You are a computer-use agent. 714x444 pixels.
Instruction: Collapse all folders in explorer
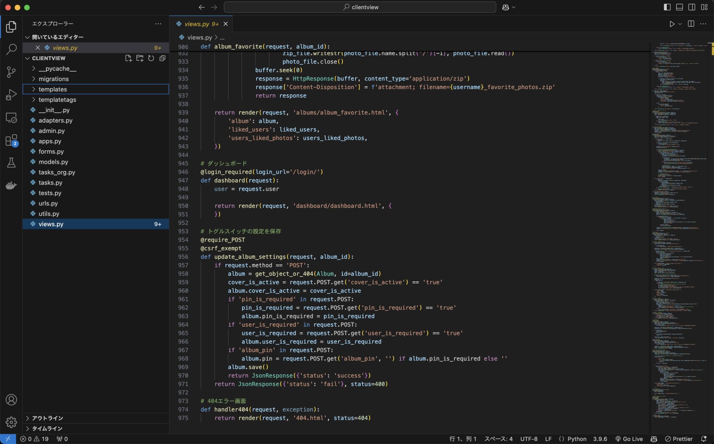(x=162, y=58)
